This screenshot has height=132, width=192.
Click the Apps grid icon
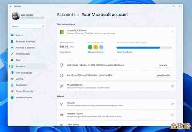[x=12, y=60]
